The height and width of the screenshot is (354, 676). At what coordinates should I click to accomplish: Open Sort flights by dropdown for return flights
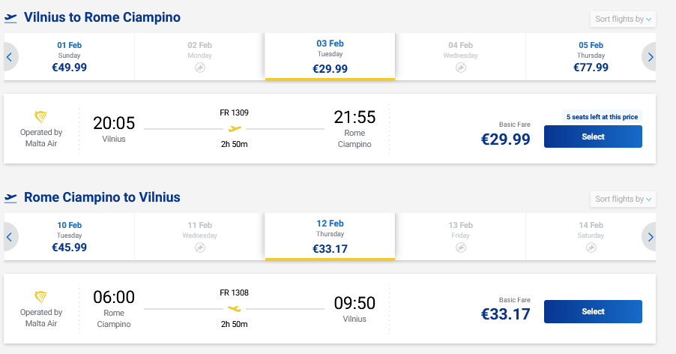[x=624, y=199]
